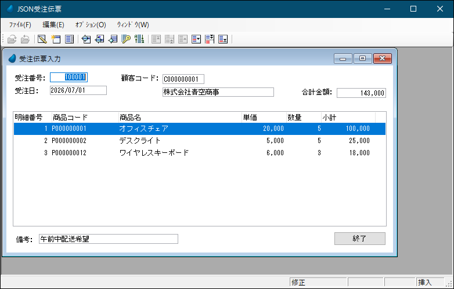
Task: Open the ファイル(F) menu
Action: 20,25
